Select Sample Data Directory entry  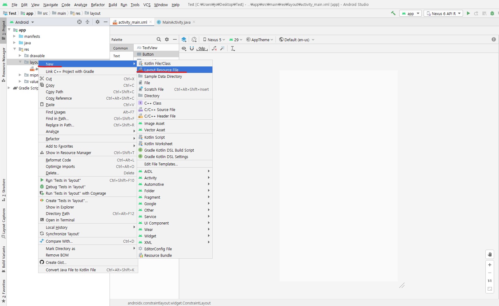[175, 76]
